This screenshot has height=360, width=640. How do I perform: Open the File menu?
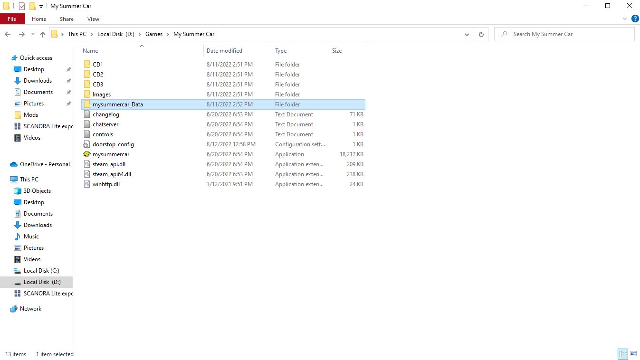12,19
